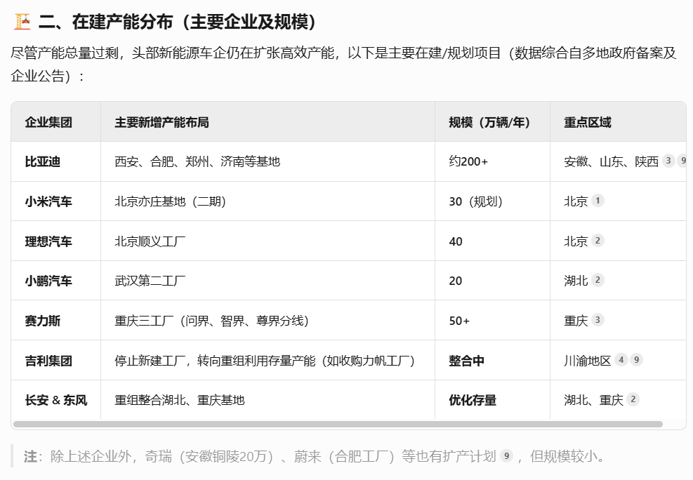Open citation 3 in 赛力斯 row

(x=598, y=320)
